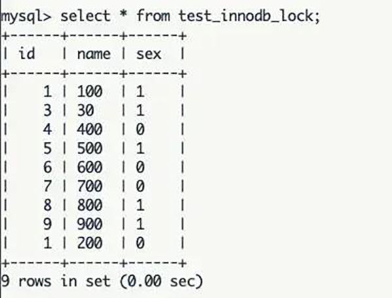Click the sex value in the id 4 row

pyautogui.click(x=140, y=129)
